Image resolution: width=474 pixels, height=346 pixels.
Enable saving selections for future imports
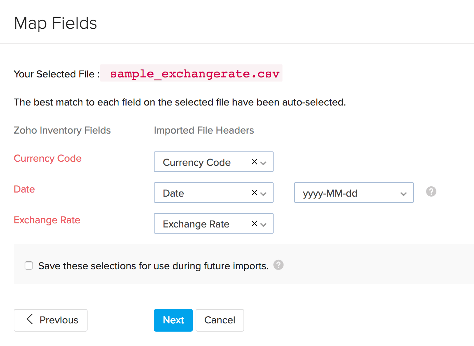(28, 265)
